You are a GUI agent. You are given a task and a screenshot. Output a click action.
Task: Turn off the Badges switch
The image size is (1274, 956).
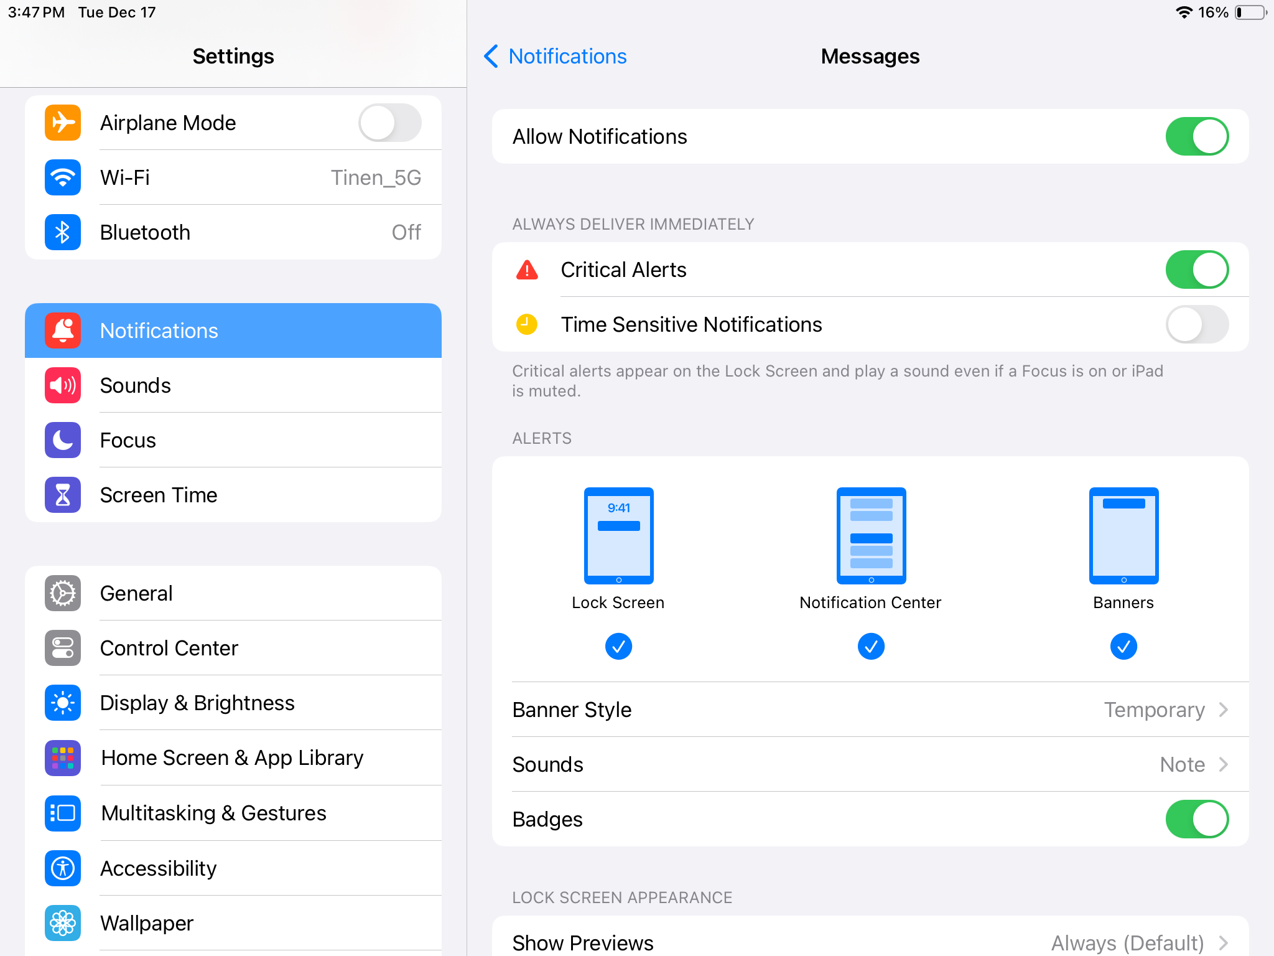point(1196,819)
